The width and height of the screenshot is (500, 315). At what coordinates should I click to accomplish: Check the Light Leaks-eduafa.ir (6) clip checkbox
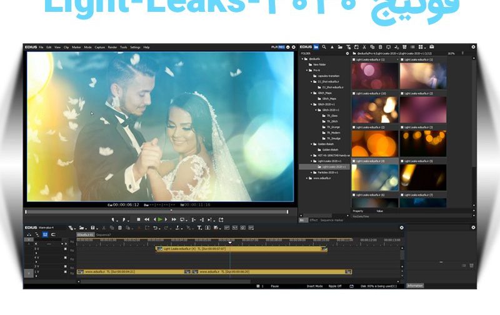click(354, 195)
